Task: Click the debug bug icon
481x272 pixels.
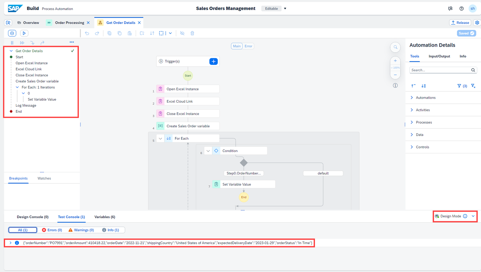Action: [12, 33]
